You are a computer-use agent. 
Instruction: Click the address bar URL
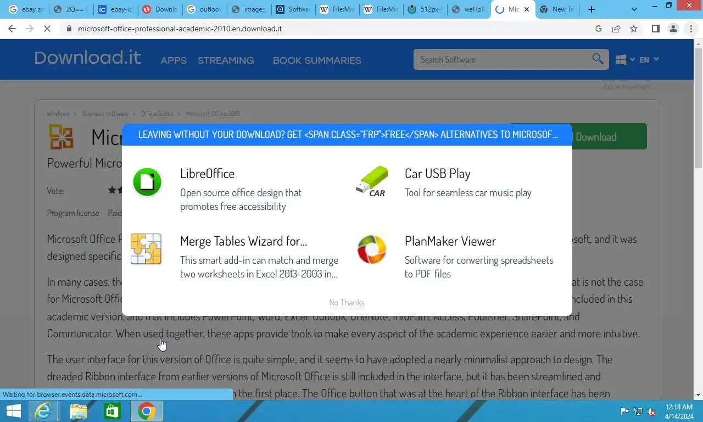[180, 29]
